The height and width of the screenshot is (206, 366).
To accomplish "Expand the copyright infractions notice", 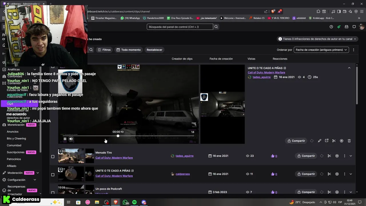I will (318, 39).
